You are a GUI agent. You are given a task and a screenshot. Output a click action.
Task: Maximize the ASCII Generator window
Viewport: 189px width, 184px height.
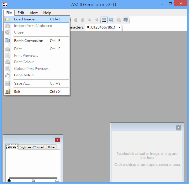[x=170, y=3]
